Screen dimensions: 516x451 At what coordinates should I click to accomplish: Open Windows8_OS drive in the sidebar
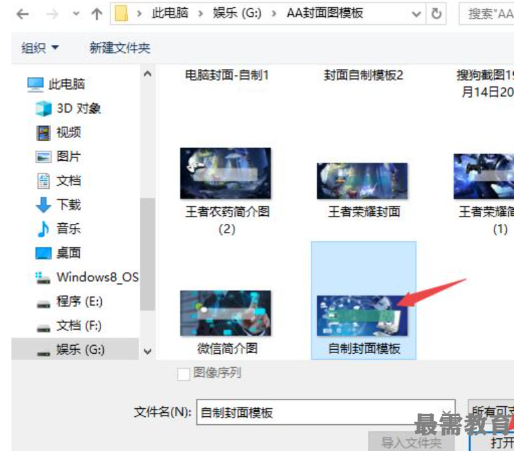87,277
